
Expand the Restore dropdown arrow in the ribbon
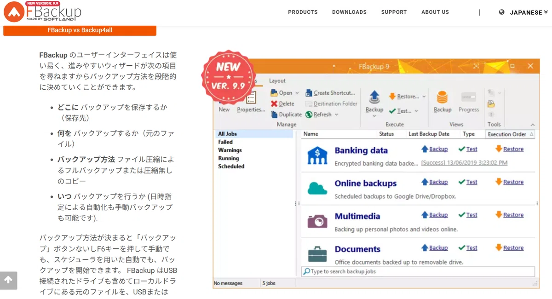[x=424, y=97]
